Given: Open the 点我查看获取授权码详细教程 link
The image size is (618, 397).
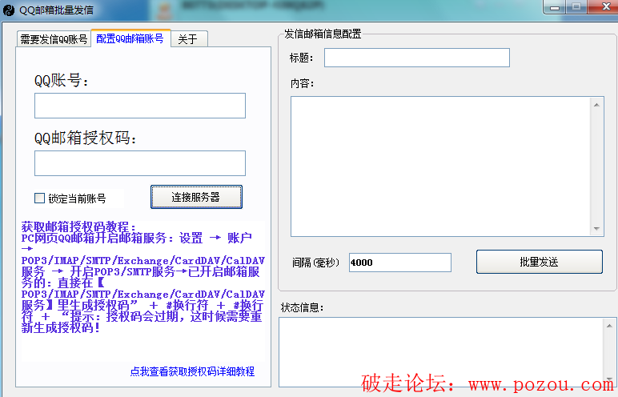Looking at the screenshot, I should (192, 371).
